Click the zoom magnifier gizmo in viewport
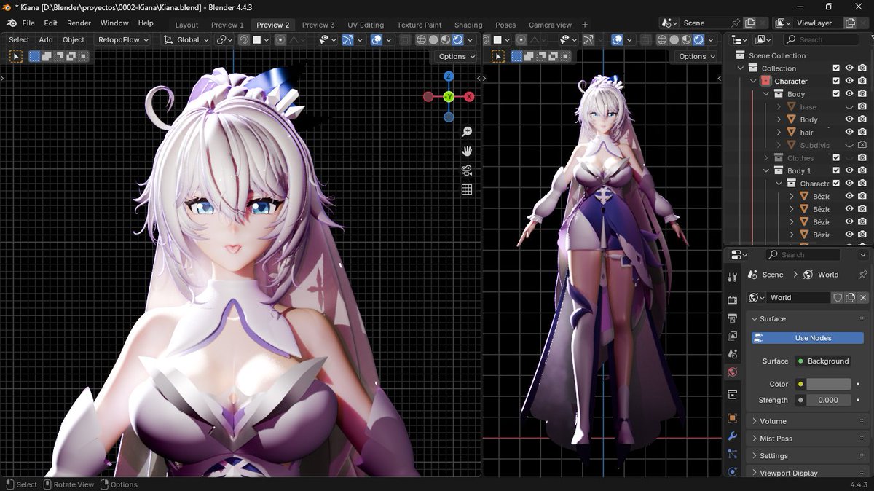This screenshot has height=491, width=874. [x=467, y=132]
